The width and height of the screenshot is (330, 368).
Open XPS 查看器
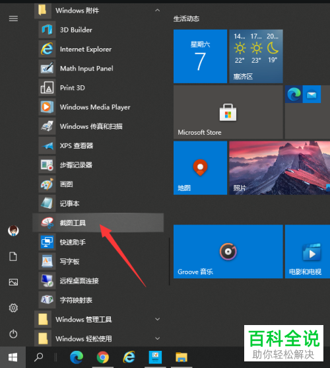(98, 145)
